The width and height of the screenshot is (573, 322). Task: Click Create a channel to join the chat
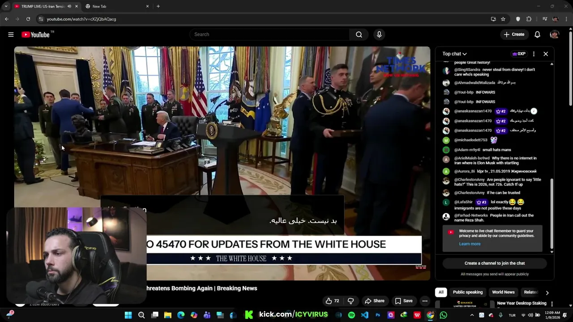tap(495, 263)
